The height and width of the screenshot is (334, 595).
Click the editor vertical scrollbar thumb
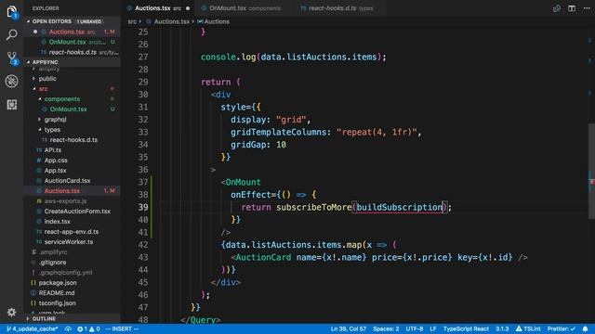[591, 171]
